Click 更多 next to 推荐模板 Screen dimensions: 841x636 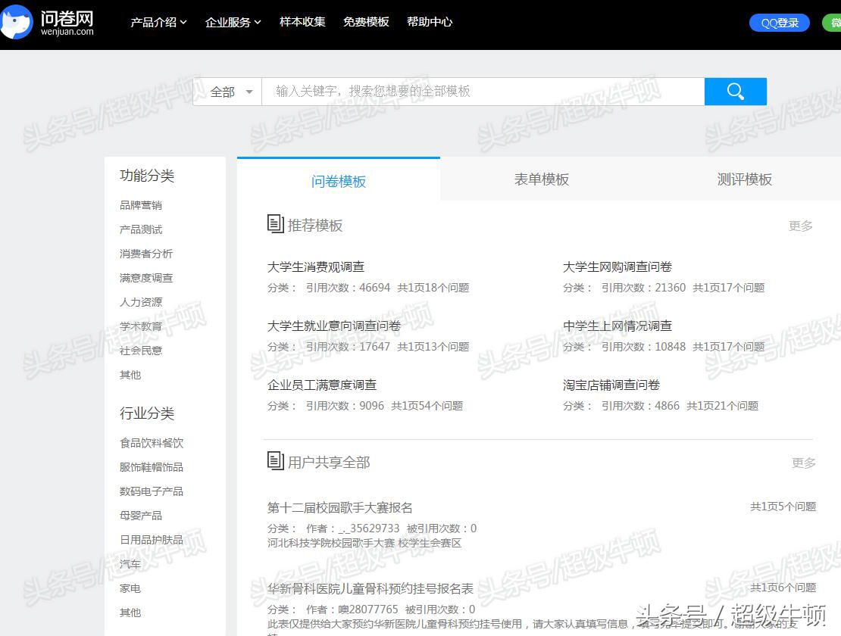[x=800, y=225]
